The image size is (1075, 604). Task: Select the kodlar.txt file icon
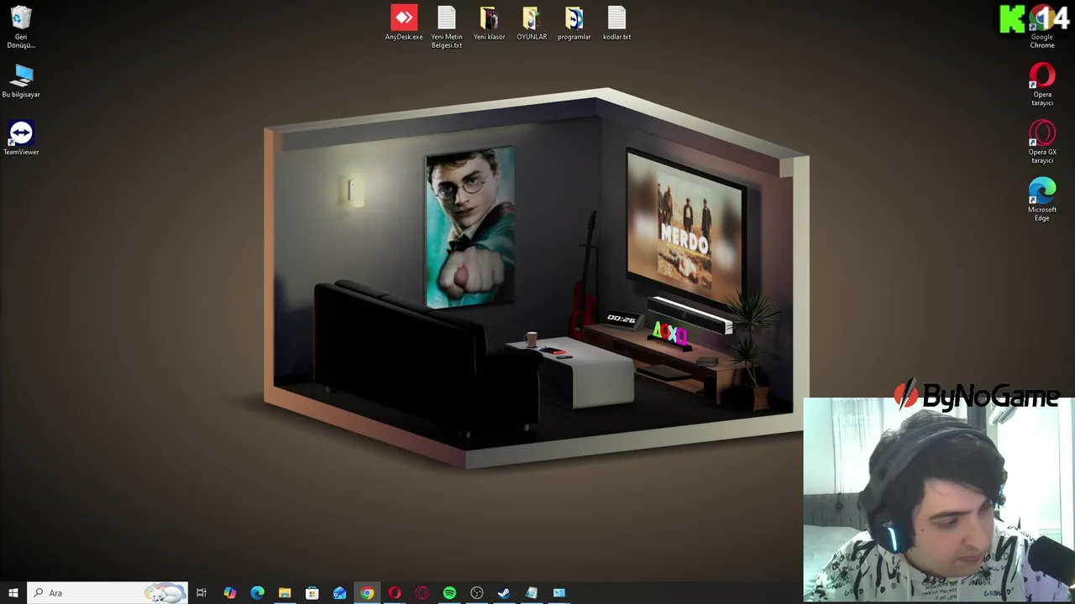(616, 23)
